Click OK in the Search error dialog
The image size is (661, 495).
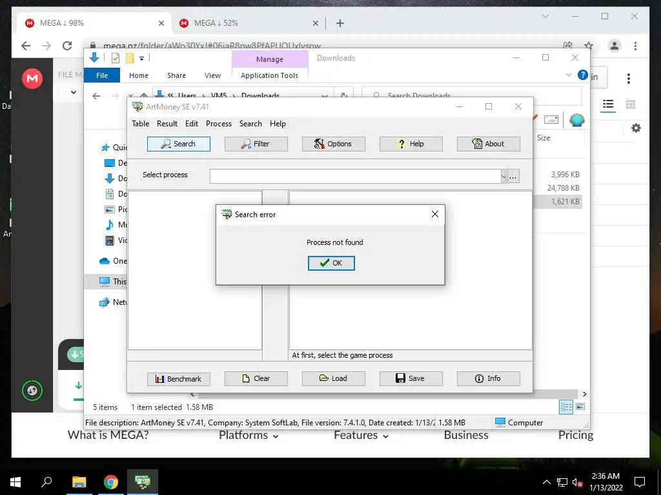coord(331,263)
